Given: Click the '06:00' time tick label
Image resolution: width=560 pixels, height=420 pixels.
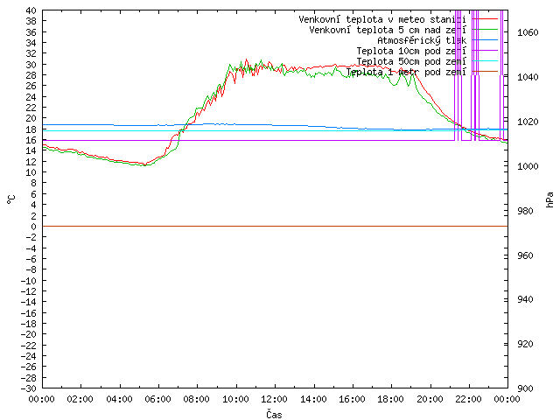Looking at the screenshot, I should [157, 399].
